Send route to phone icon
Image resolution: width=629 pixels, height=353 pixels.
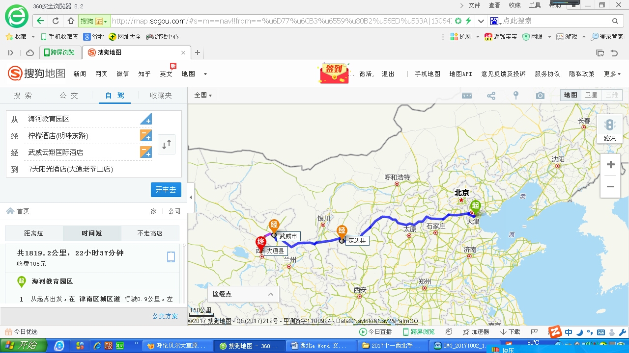(x=171, y=257)
